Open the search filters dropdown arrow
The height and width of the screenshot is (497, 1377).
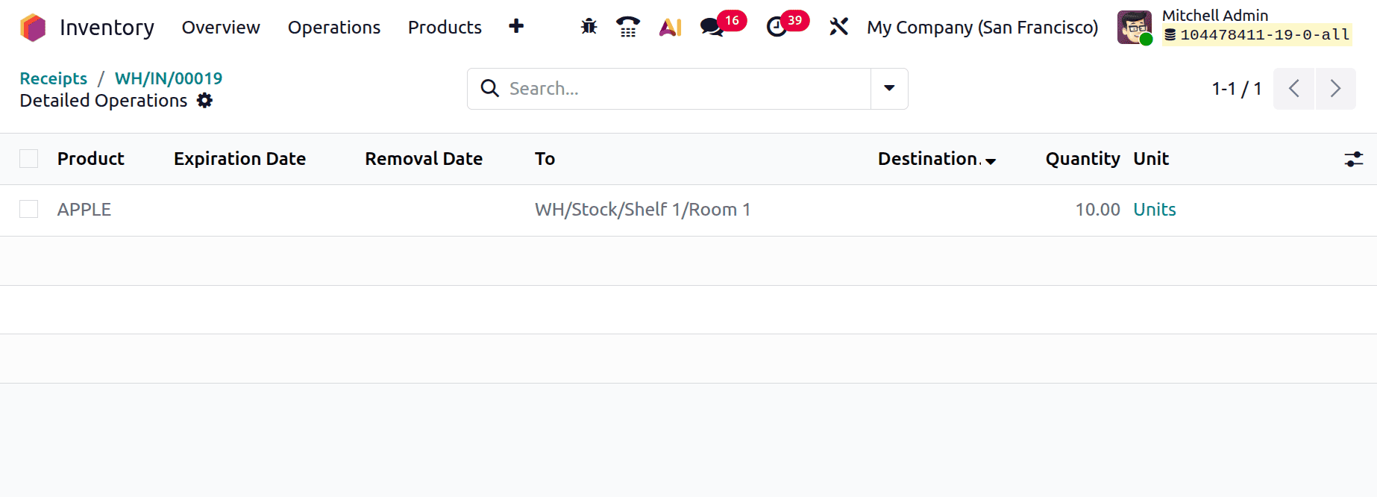(888, 88)
